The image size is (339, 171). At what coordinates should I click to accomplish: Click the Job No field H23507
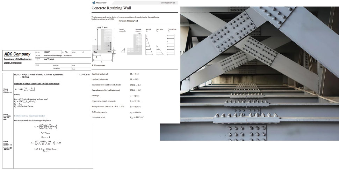tap(47, 52)
